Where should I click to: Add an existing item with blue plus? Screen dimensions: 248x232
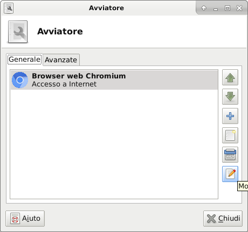(230, 116)
